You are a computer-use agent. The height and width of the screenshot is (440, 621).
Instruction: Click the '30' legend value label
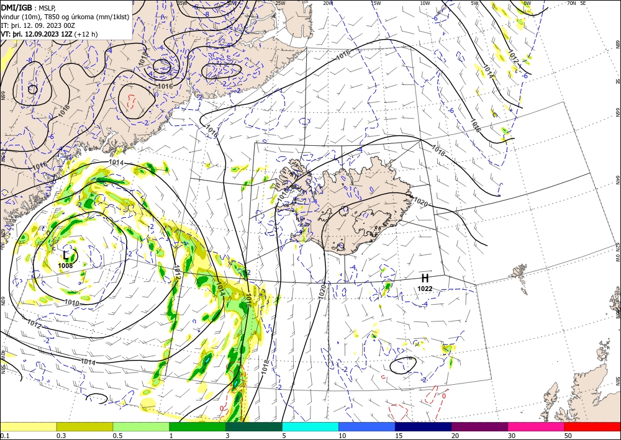pos(512,436)
